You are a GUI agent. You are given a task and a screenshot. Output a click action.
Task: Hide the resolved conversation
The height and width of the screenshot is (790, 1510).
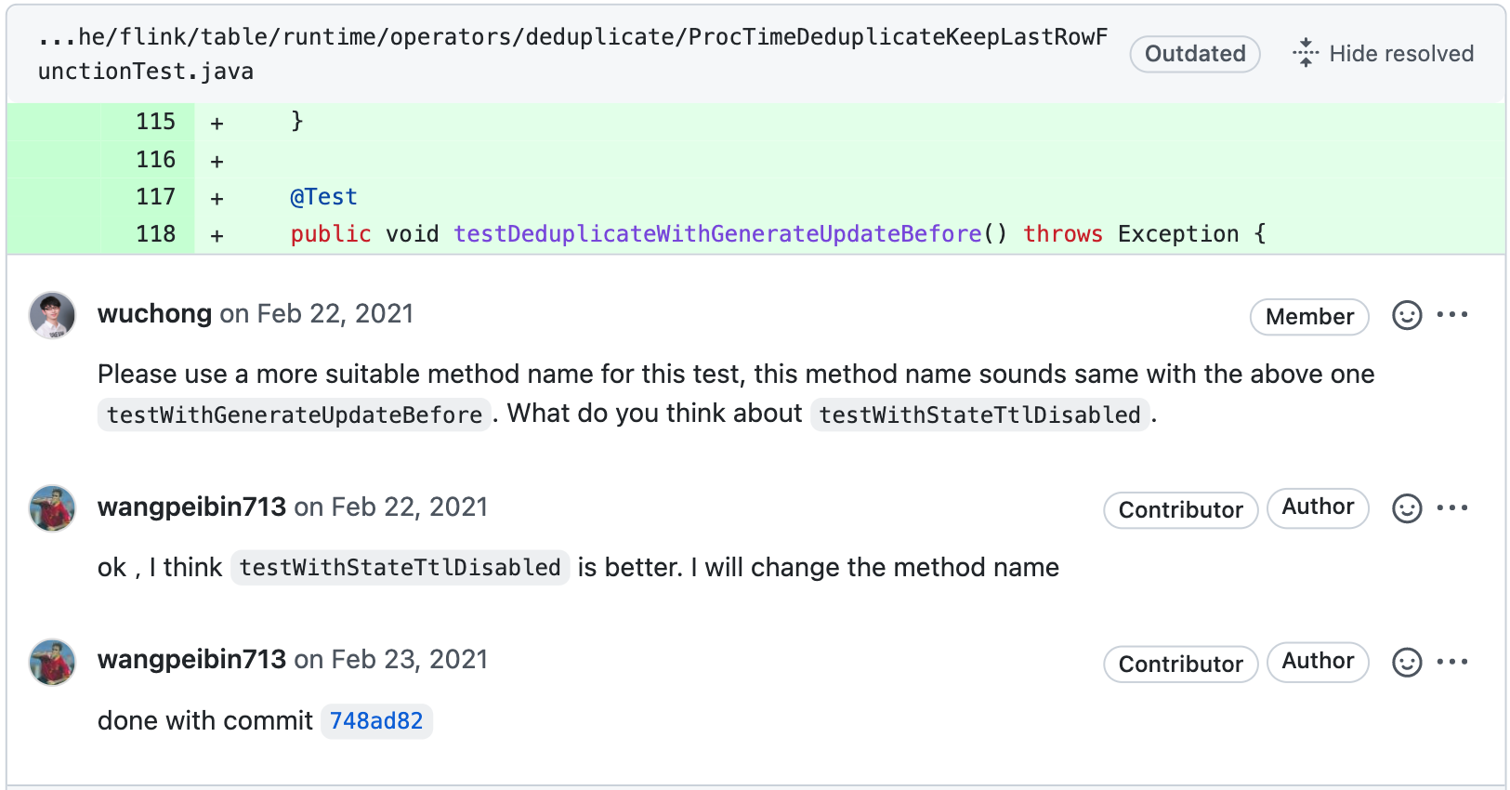[x=1383, y=53]
